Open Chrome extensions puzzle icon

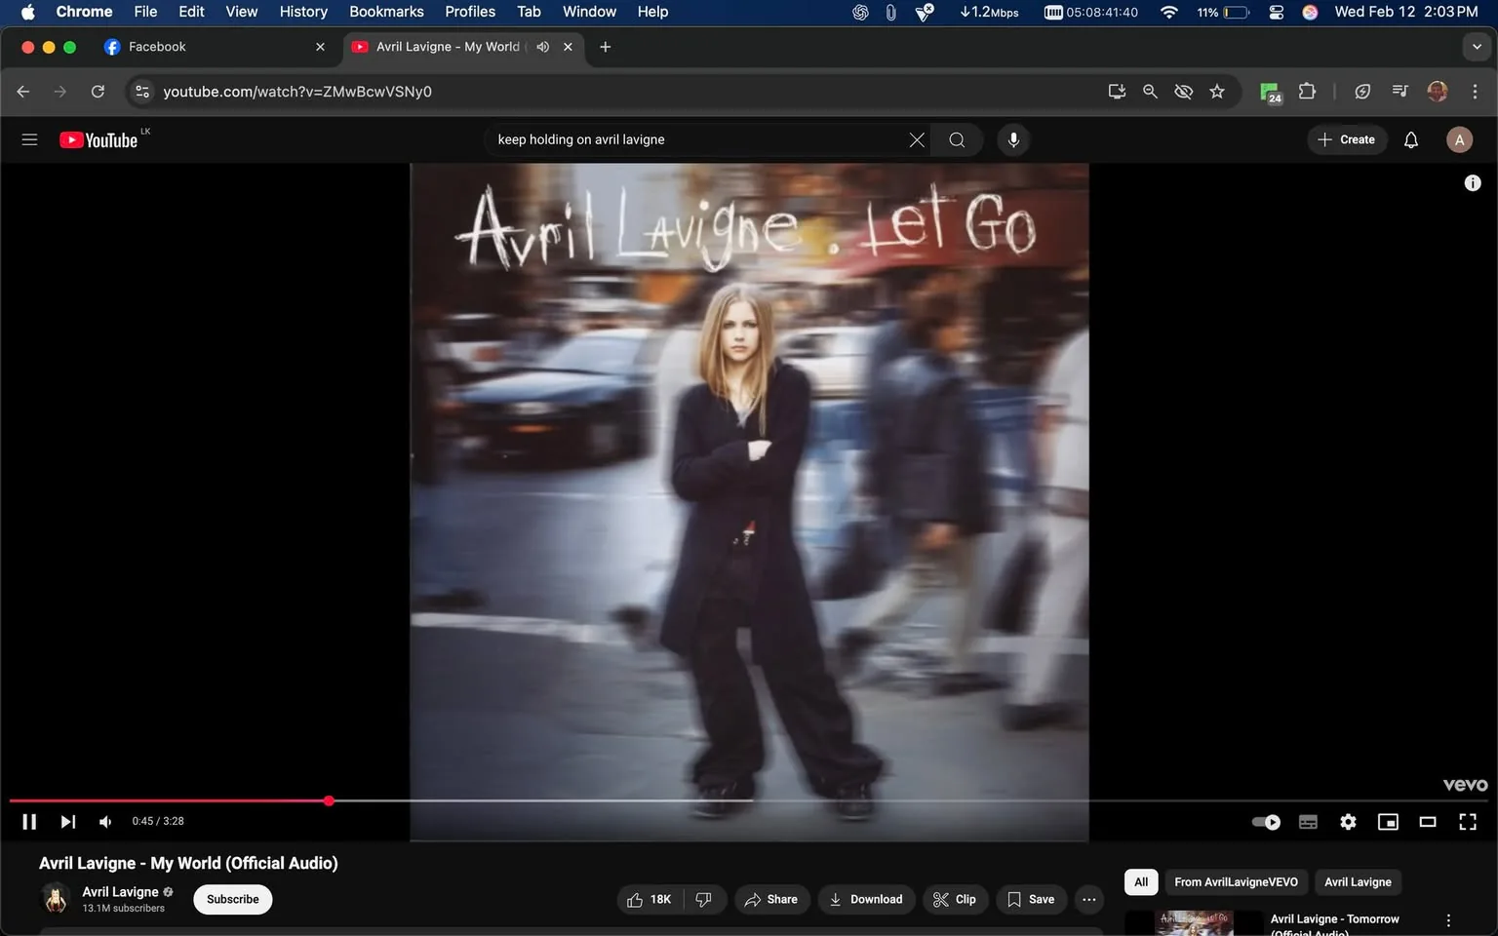pos(1307,91)
